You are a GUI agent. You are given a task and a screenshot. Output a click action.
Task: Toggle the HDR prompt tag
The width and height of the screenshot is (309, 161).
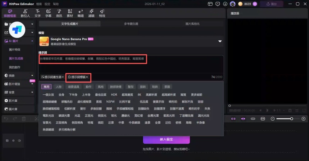114,95
